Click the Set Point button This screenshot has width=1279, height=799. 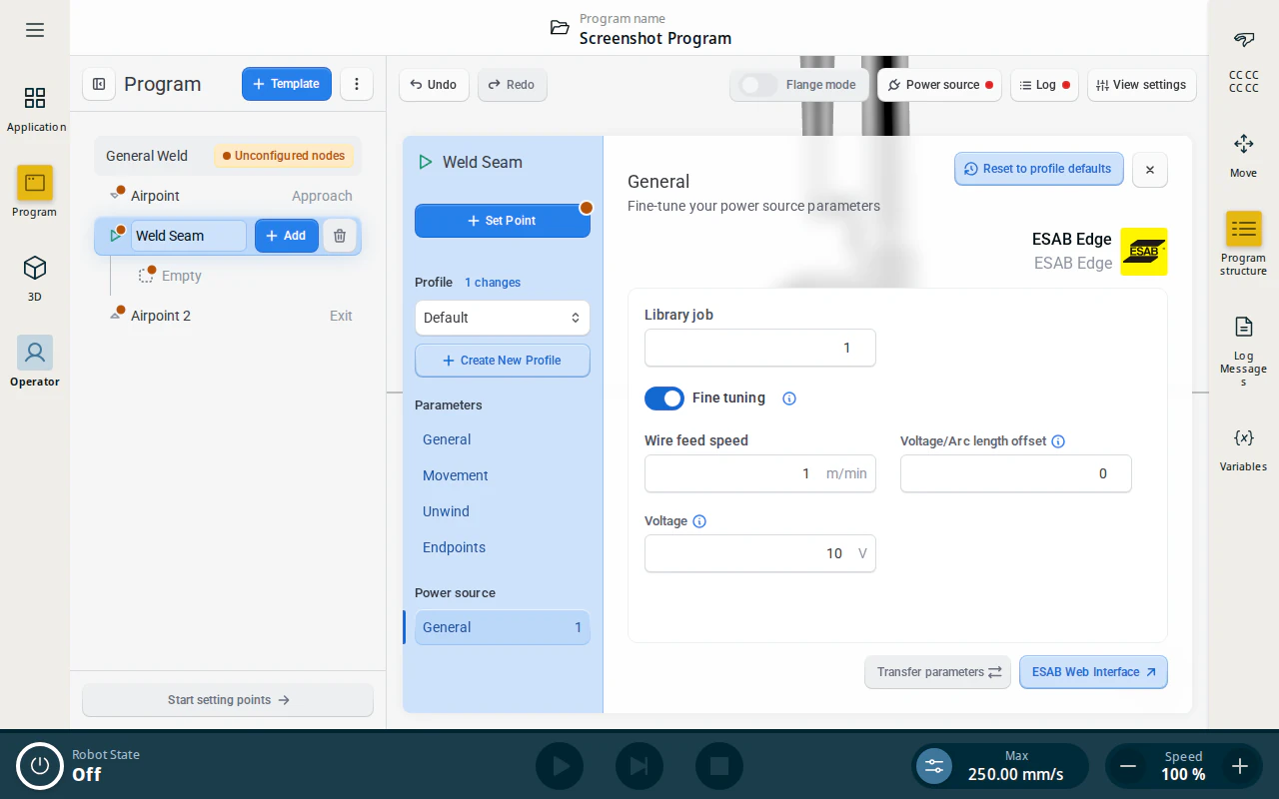(503, 221)
